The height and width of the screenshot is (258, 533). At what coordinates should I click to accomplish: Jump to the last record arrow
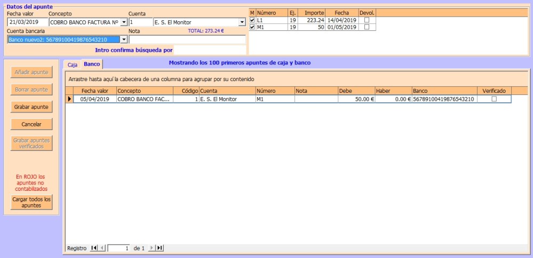(160, 248)
